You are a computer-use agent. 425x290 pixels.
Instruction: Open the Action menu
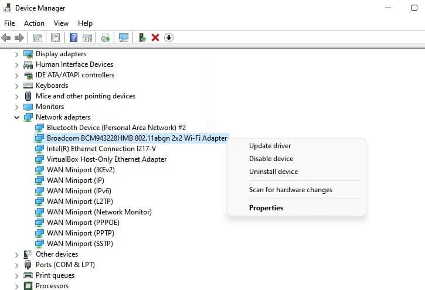[x=34, y=23]
